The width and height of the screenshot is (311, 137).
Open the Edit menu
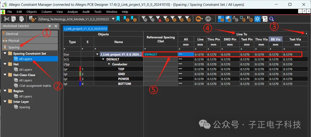click(19, 12)
